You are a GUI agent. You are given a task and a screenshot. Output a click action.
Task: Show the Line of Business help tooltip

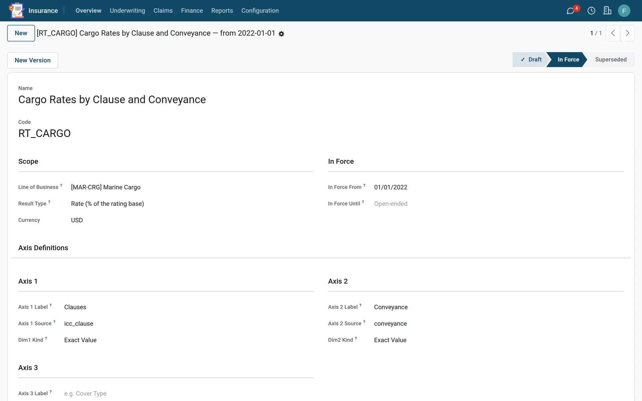pyautogui.click(x=61, y=185)
